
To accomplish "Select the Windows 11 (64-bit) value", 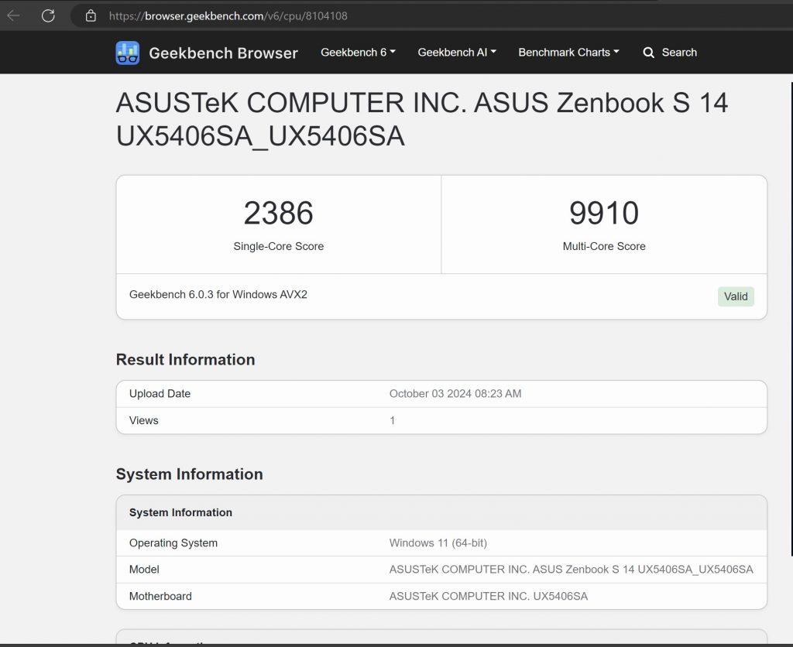I will click(x=438, y=543).
